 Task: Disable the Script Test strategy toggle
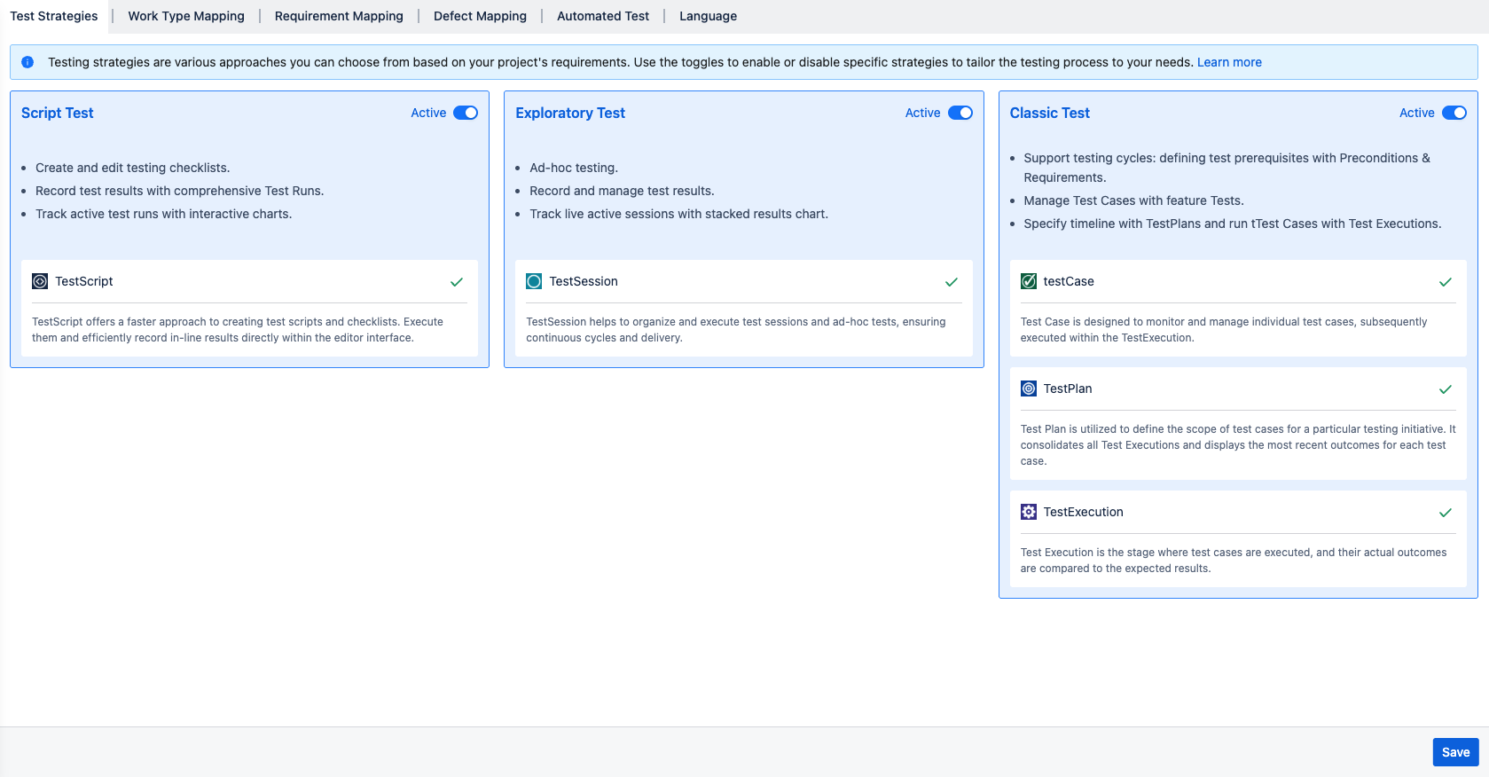click(x=466, y=113)
